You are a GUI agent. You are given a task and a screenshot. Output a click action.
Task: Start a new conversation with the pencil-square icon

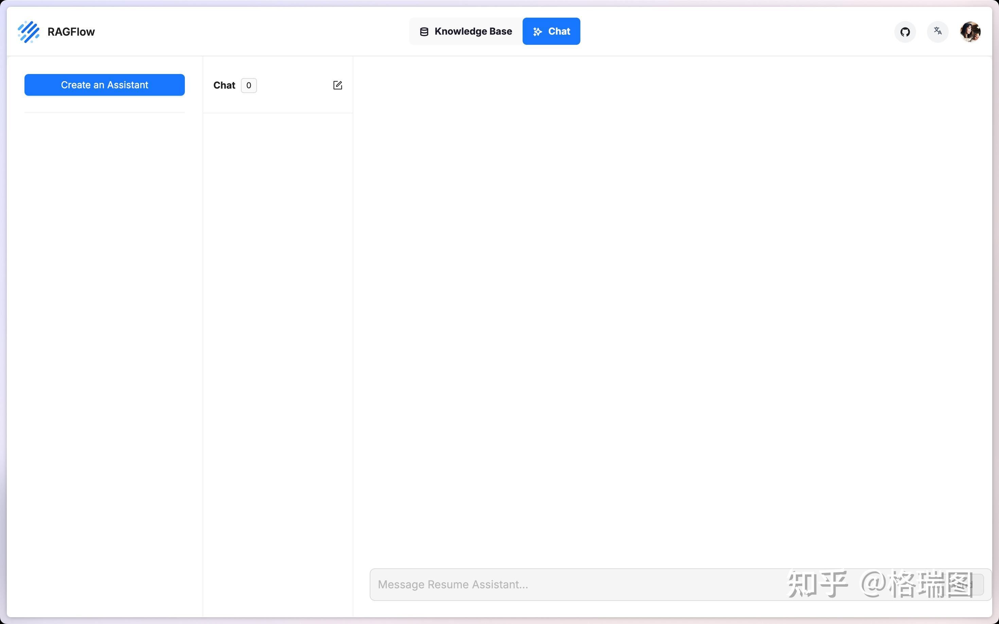pyautogui.click(x=337, y=86)
